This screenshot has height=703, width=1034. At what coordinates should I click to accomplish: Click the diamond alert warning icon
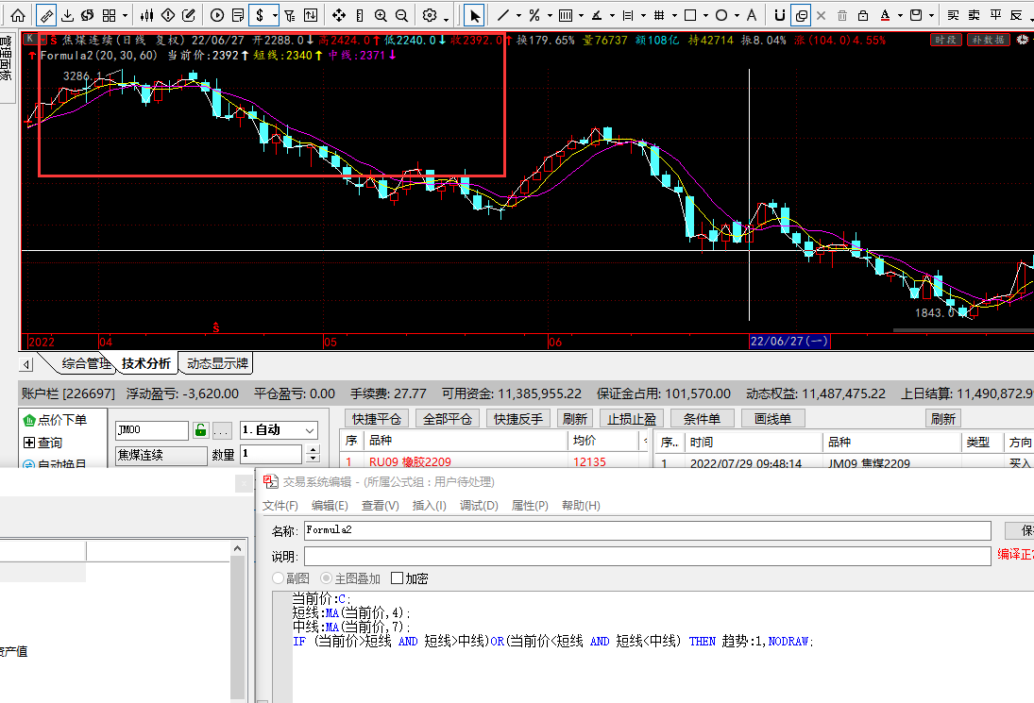point(168,14)
